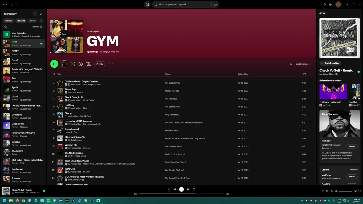The height and width of the screenshot is (204, 363).
Task: Sort tracks by Date added column
Action: click(243, 74)
